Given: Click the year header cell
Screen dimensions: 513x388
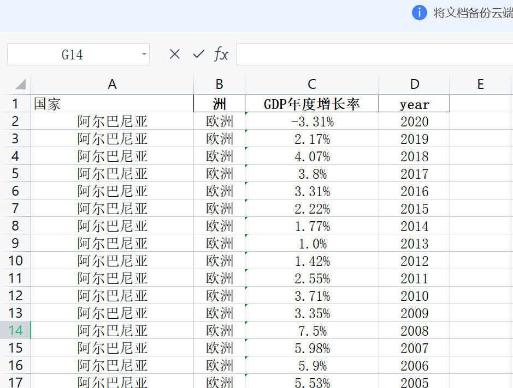Looking at the screenshot, I should pyautogui.click(x=414, y=104).
